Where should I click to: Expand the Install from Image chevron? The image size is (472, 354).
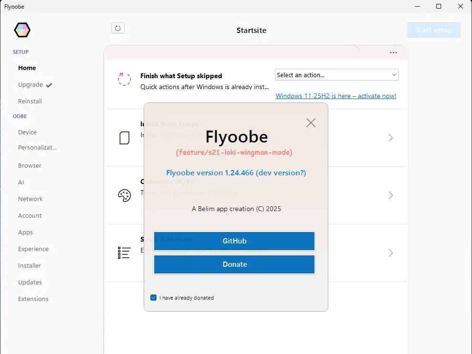pos(391,138)
